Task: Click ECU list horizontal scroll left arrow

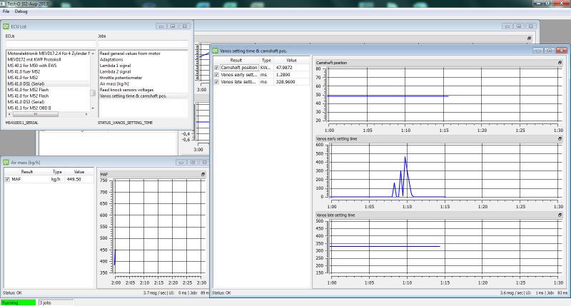Action: [x=9, y=114]
